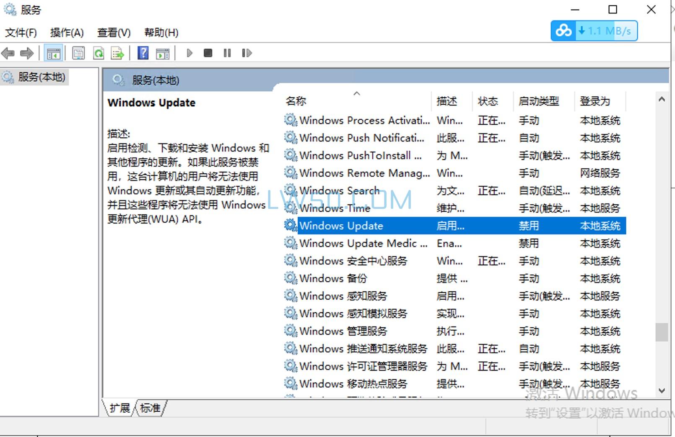Click gear icon of Windows PushToInstall row
The width and height of the screenshot is (675, 437).
(x=291, y=155)
